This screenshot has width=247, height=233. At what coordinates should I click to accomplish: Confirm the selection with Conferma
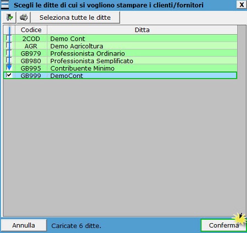pos(223,225)
